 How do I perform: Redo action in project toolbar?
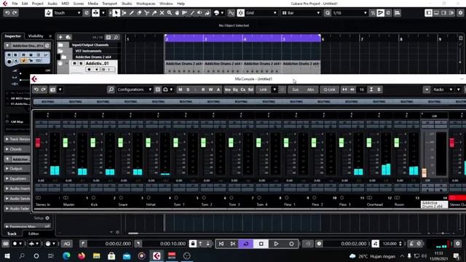pyautogui.click(x=15, y=13)
